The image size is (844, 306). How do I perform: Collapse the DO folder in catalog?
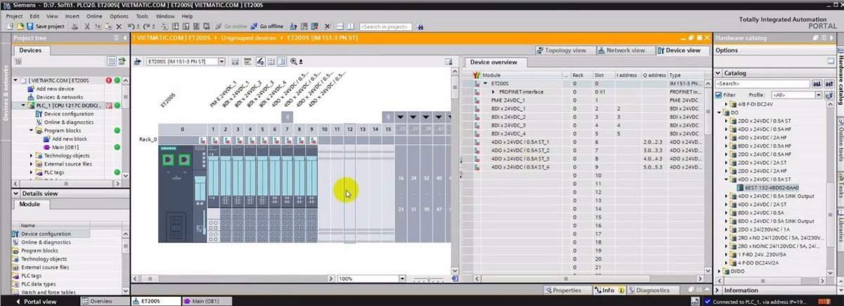click(719, 112)
